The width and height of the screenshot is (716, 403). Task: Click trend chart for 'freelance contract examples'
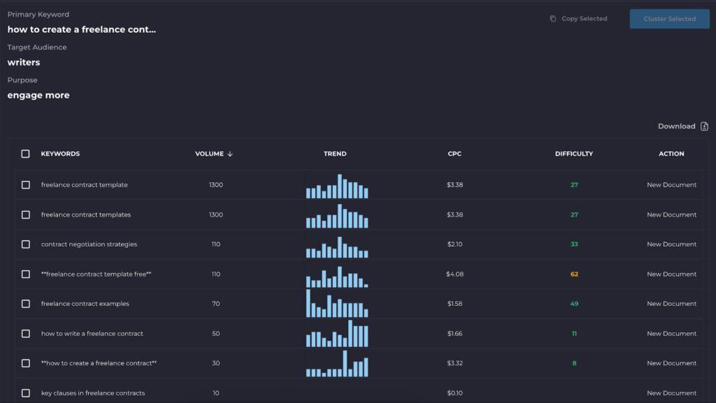(336, 304)
